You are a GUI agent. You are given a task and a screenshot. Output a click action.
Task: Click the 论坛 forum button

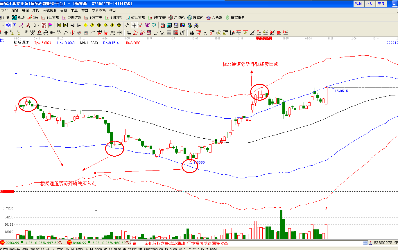370,3
